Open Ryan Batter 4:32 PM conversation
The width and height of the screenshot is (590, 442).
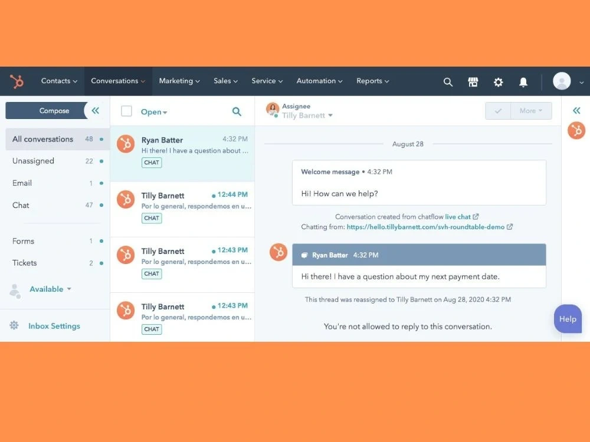[182, 154]
